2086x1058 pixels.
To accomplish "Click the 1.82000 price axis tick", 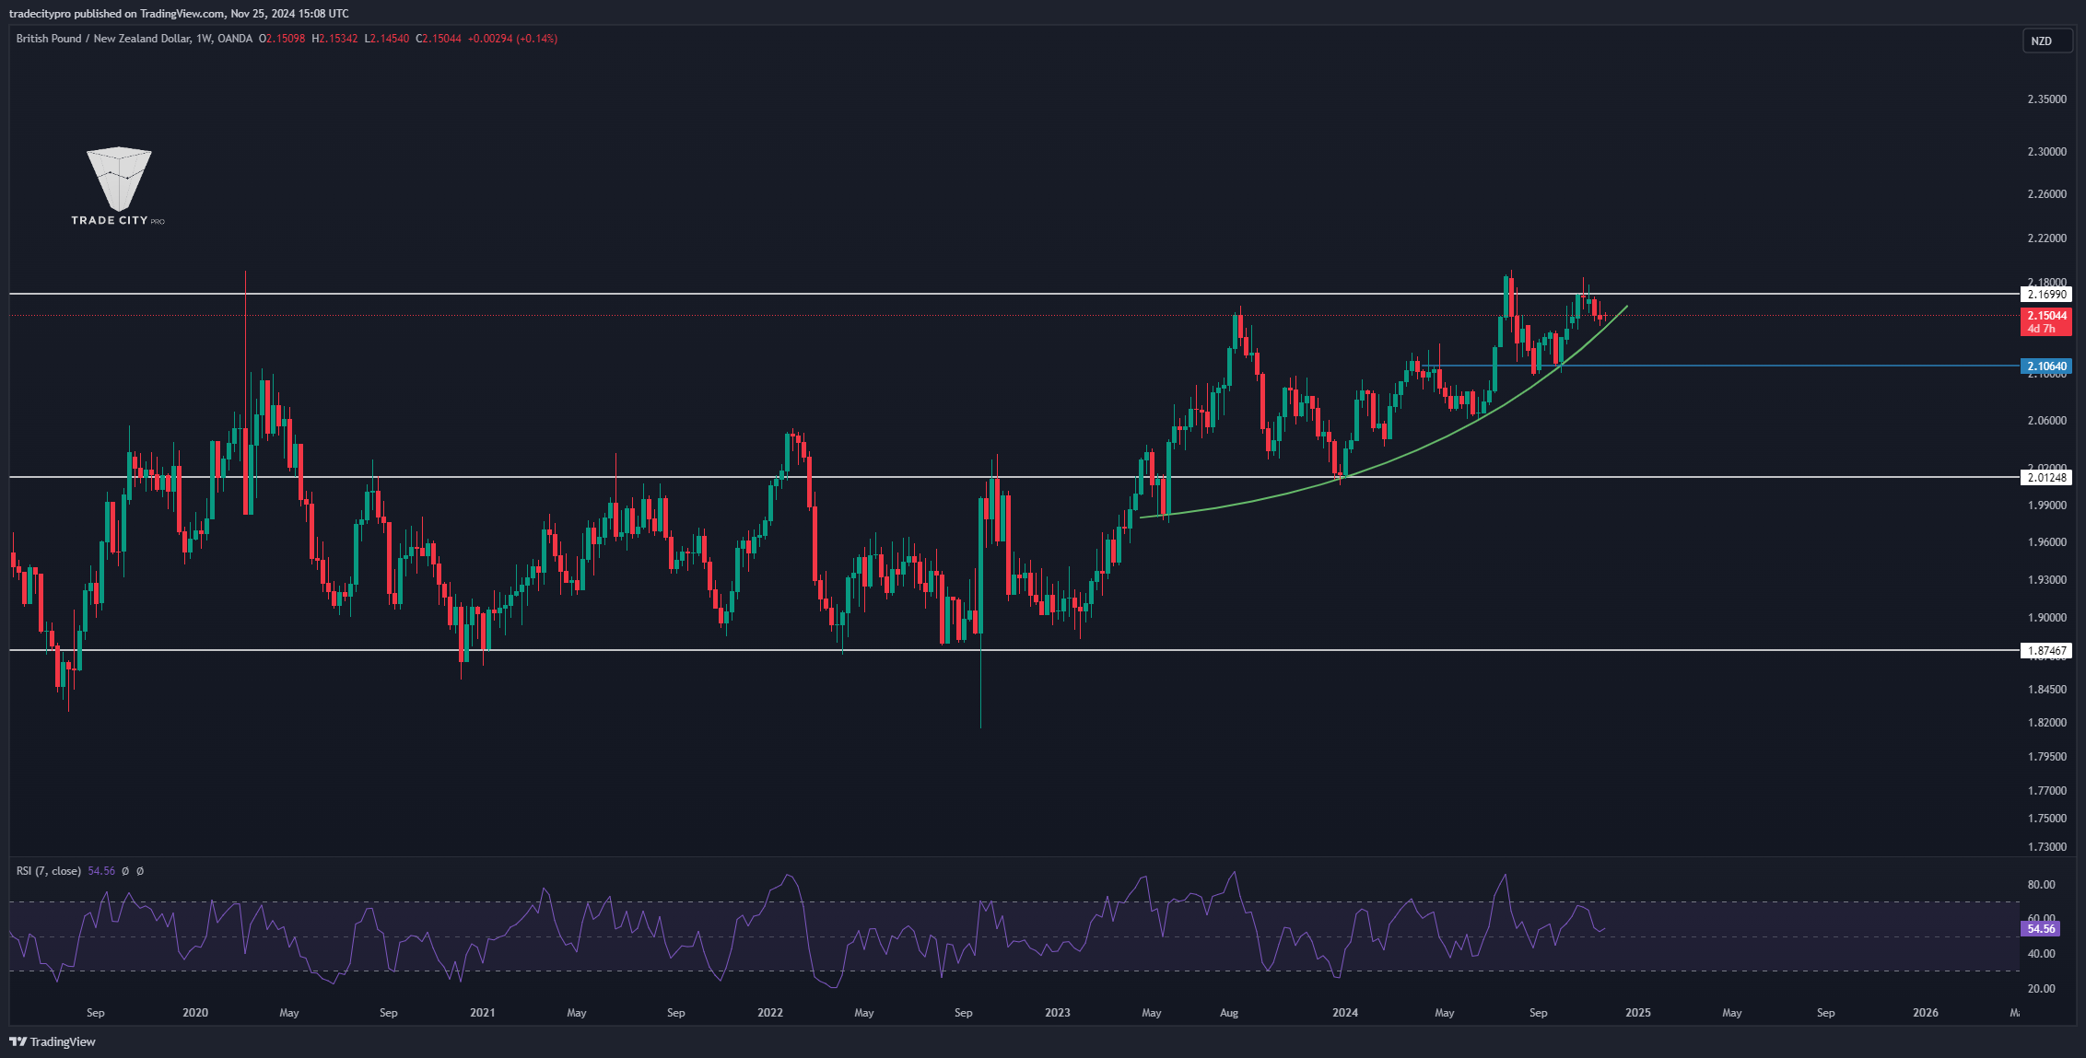I will pos(2046,723).
